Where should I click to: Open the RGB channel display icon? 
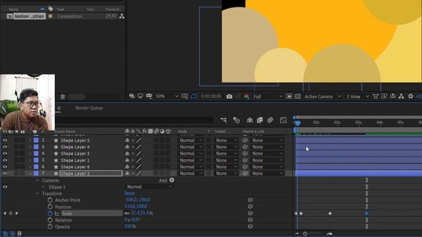pyautogui.click(x=247, y=97)
